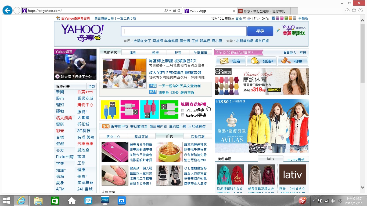Click the AVILAS winter jacket ad banner
This screenshot has width=367, height=206.
262,126
